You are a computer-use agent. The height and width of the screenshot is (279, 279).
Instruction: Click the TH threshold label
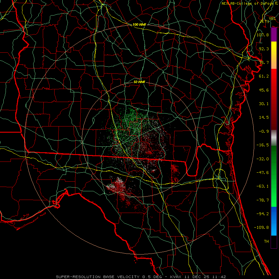[x=266, y=241]
